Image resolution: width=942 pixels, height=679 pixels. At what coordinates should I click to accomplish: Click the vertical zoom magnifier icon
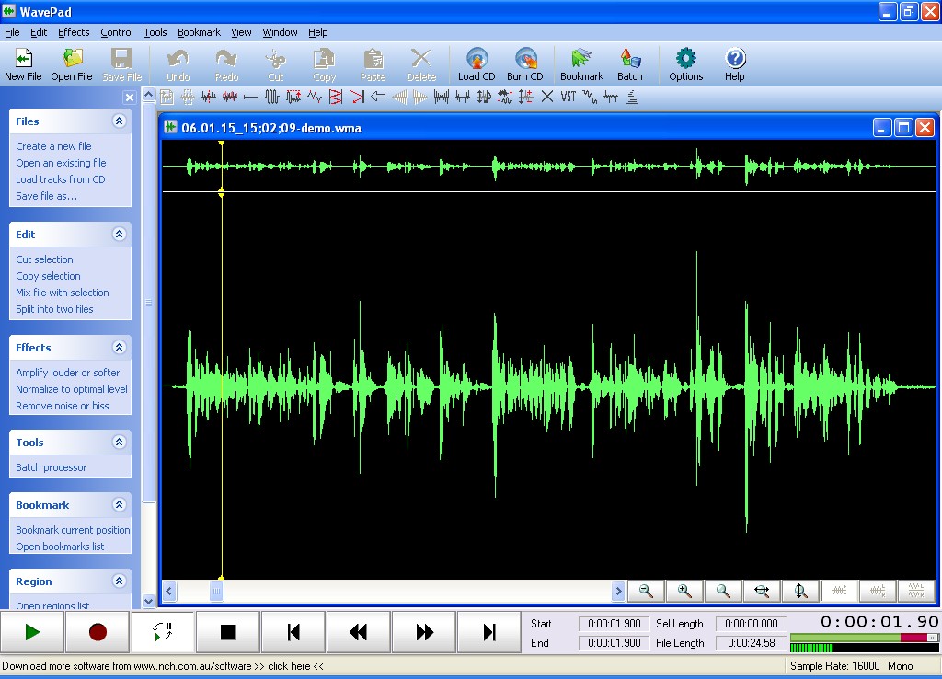[x=800, y=592]
